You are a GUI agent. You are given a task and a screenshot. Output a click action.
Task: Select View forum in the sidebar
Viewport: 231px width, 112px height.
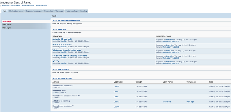click(x=26, y=25)
